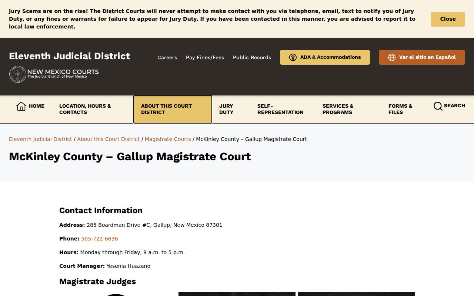Image resolution: width=474 pixels, height=296 pixels.
Task: Open ADA & Accommodations page
Action: point(325,57)
